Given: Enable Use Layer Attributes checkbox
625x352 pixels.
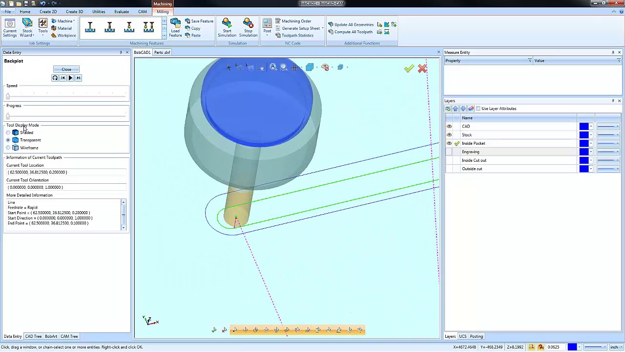Looking at the screenshot, I should click(x=478, y=109).
